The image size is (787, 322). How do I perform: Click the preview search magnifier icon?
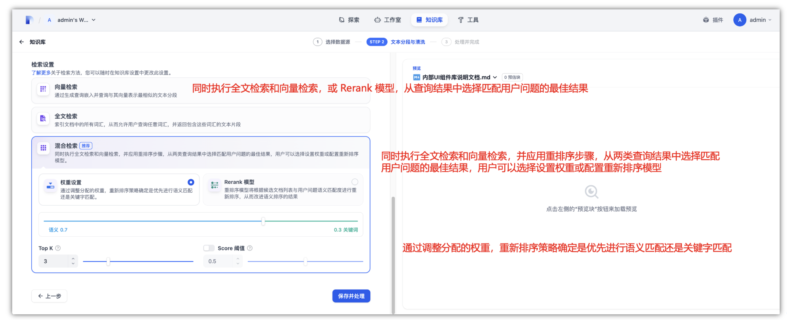[x=591, y=191]
